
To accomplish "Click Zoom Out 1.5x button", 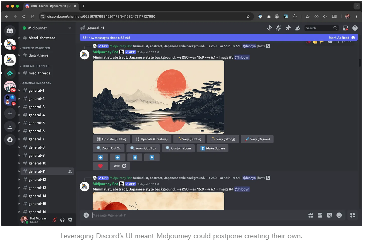I will (x=143, y=148).
